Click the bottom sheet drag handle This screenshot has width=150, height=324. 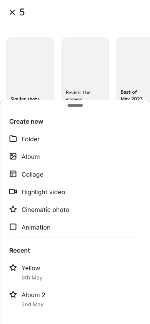pos(75,106)
